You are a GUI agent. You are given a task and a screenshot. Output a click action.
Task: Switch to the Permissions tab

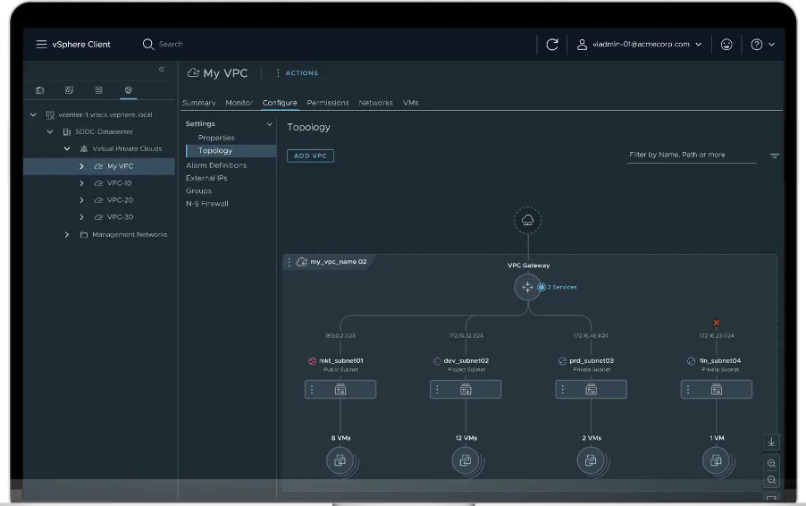click(328, 103)
